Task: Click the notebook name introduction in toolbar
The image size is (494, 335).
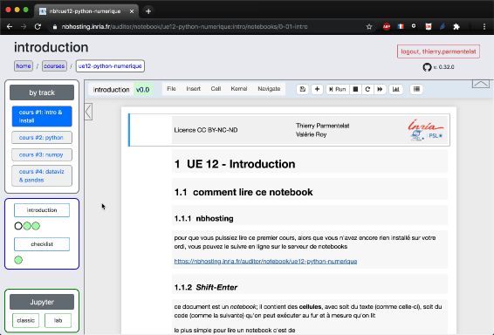Action: click(111, 90)
